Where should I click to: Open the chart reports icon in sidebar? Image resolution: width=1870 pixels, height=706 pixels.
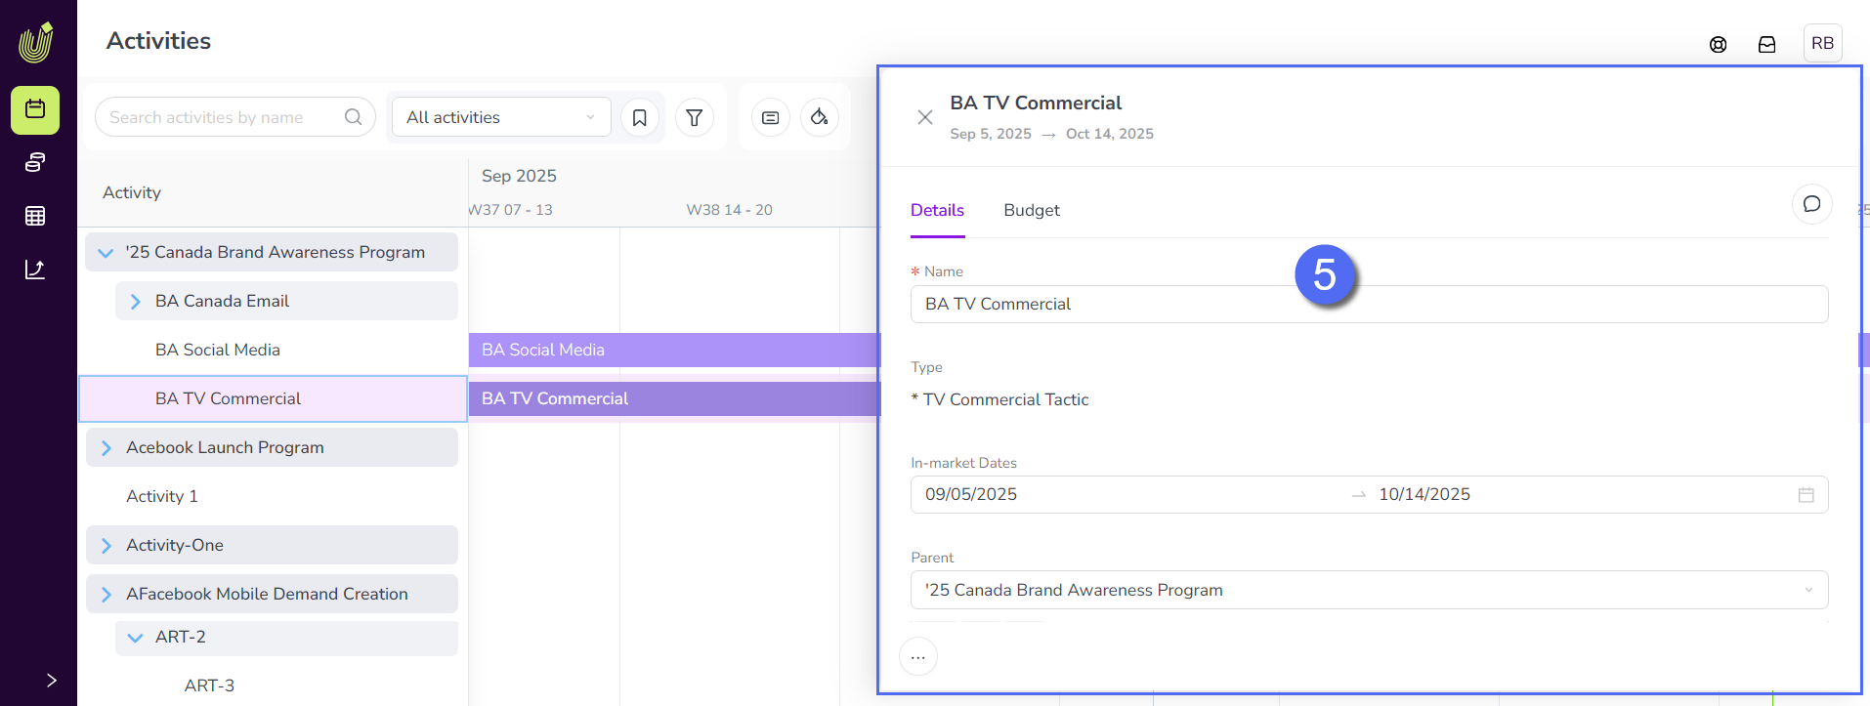pos(35,270)
